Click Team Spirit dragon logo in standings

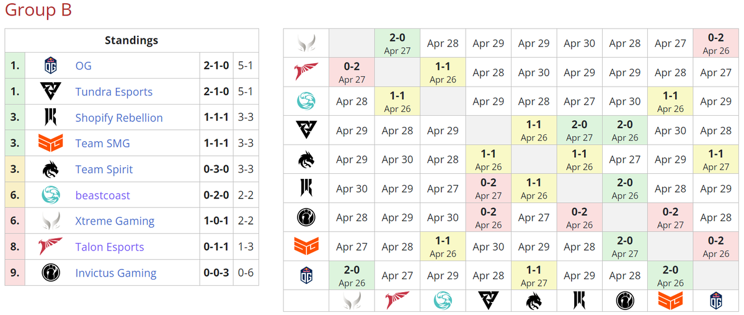point(50,170)
